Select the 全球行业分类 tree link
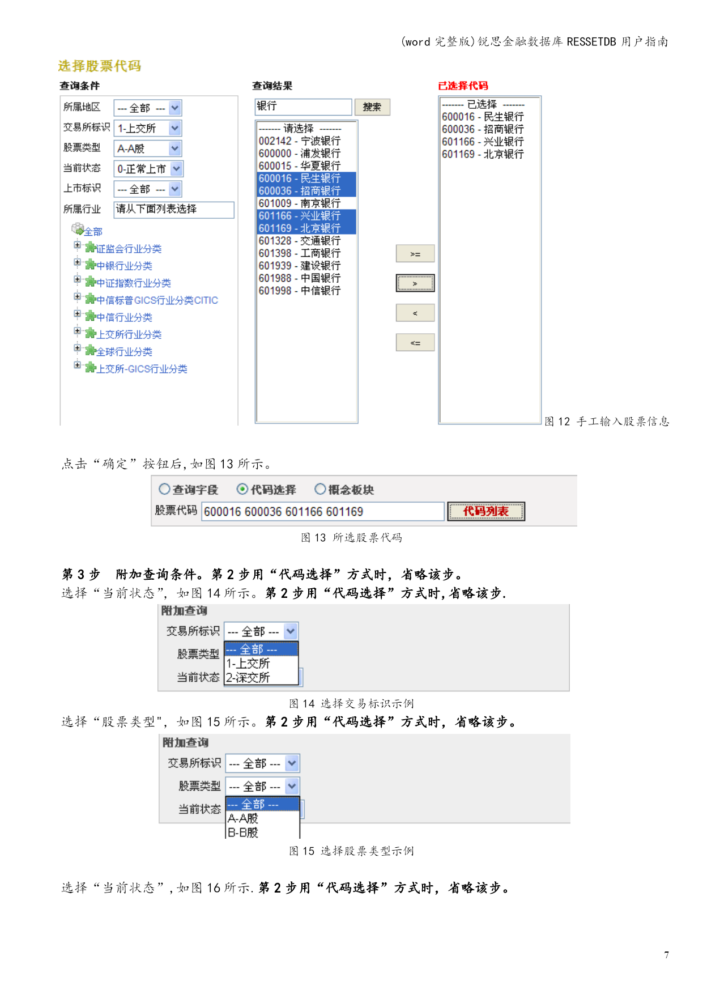703x994 pixels. [124, 352]
